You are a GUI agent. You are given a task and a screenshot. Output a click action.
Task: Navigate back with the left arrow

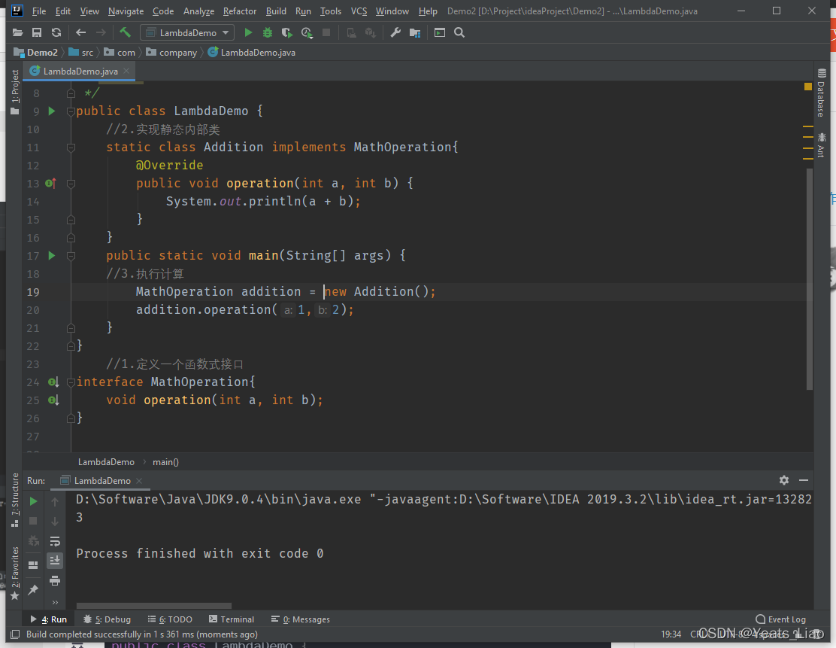(x=80, y=32)
